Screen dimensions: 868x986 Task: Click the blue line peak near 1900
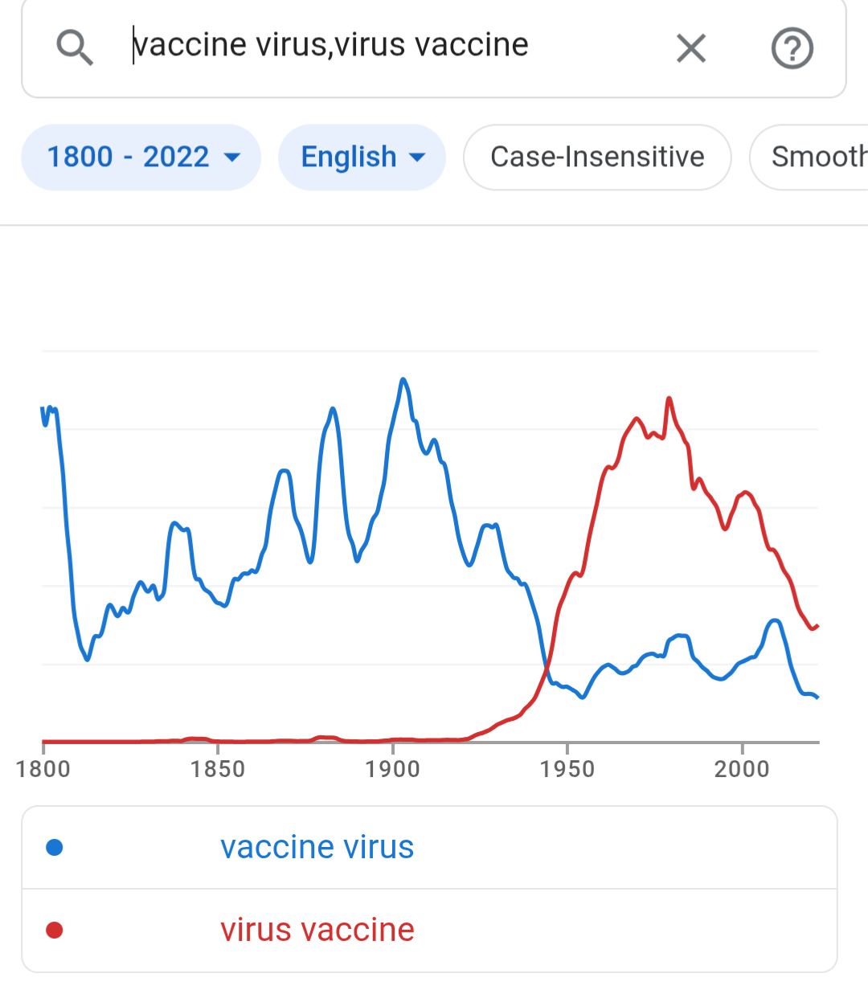tap(403, 379)
